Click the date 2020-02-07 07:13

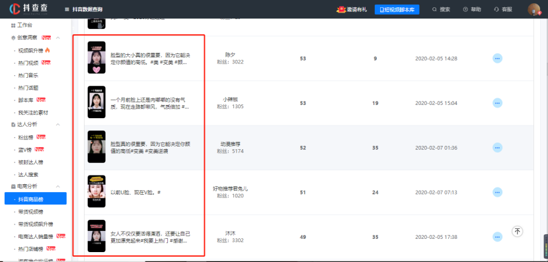point(436,193)
